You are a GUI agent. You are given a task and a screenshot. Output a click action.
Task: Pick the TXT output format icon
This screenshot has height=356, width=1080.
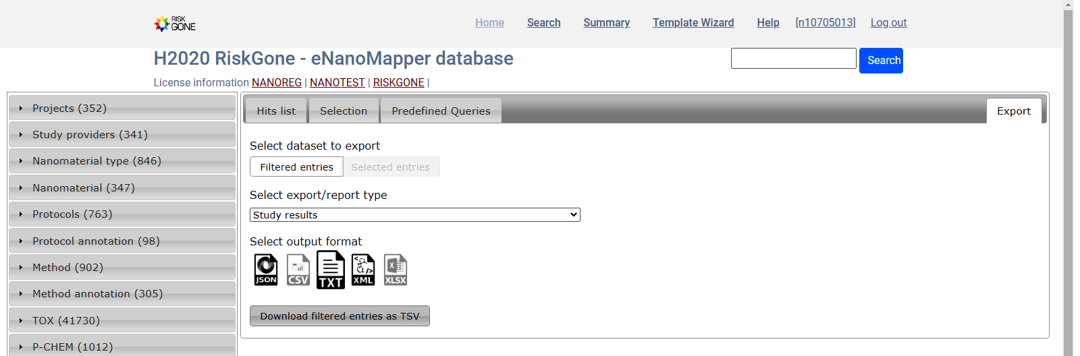331,270
